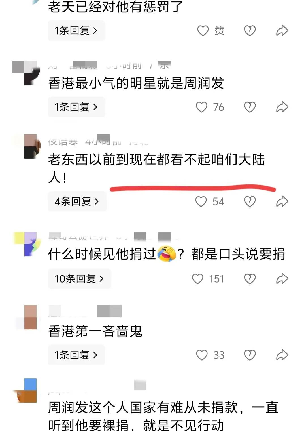Expand 1条回复 under 香港最小气的明星 comment
This screenshot has height=431, width=306.
click(x=76, y=107)
